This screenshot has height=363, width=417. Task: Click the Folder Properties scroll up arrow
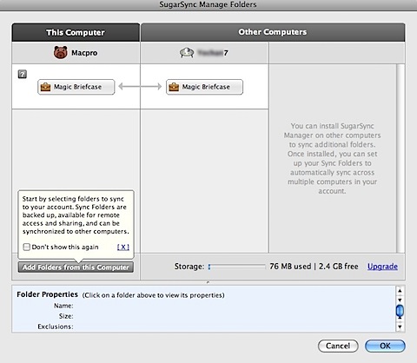tap(400, 291)
